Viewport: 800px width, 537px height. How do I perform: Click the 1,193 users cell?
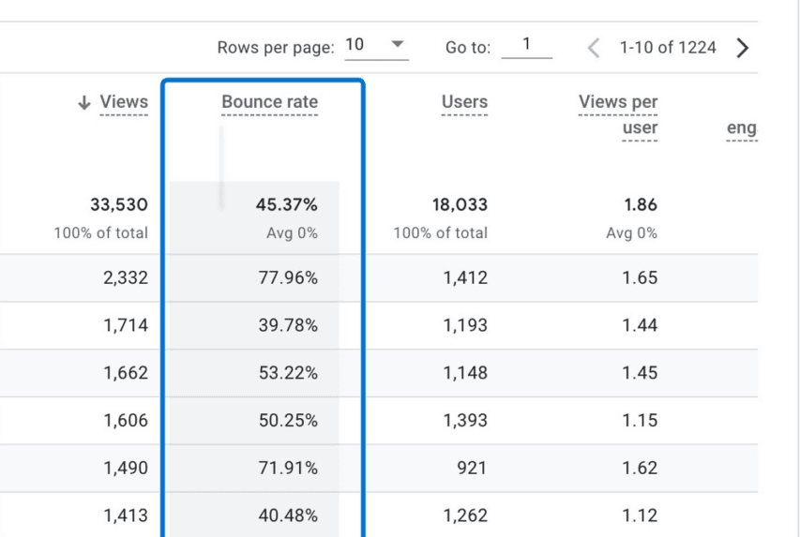[x=465, y=325]
